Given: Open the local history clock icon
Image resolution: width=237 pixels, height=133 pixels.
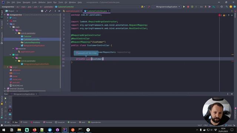Looking at the screenshot, I should point(221,7).
